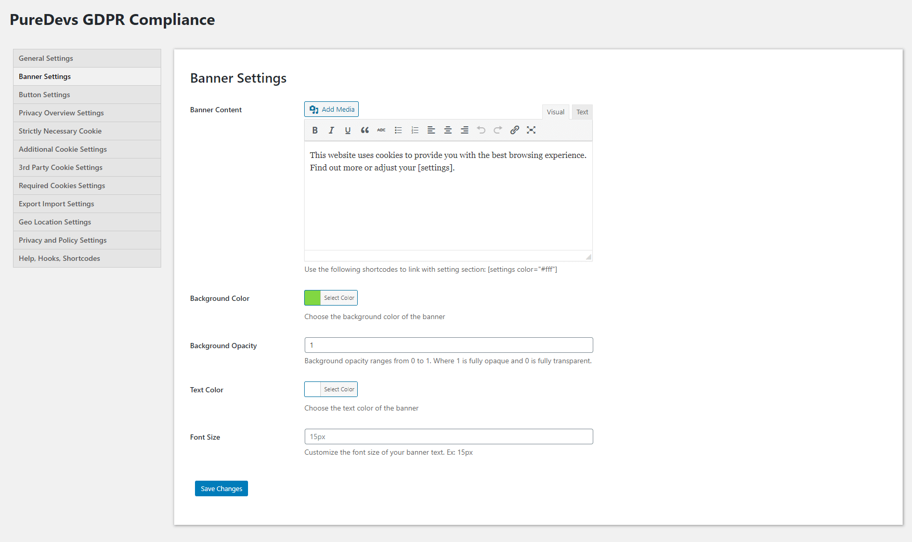Open distraction-free fullscreen editing mode

pos(531,130)
